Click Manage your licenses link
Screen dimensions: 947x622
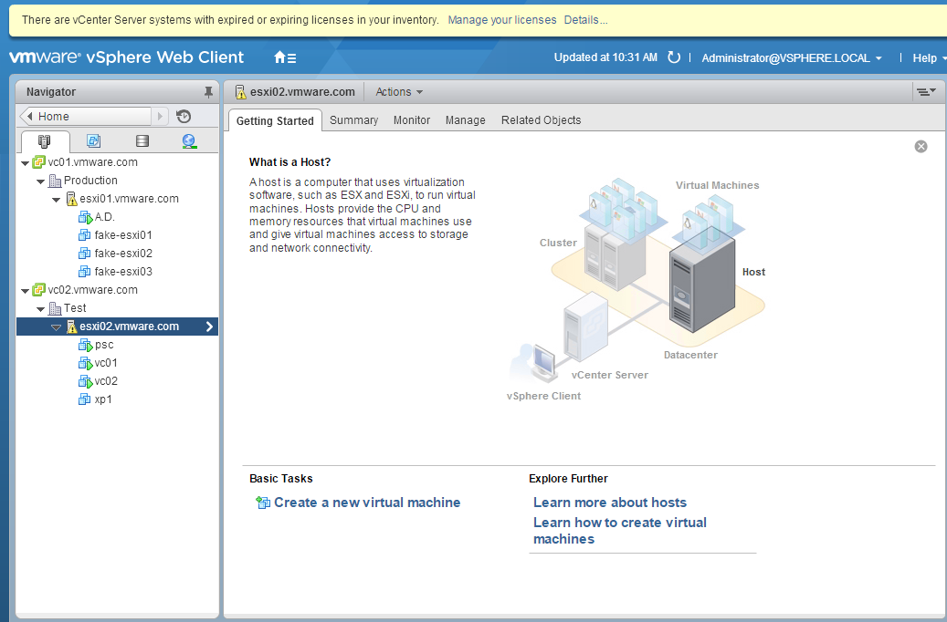point(502,20)
